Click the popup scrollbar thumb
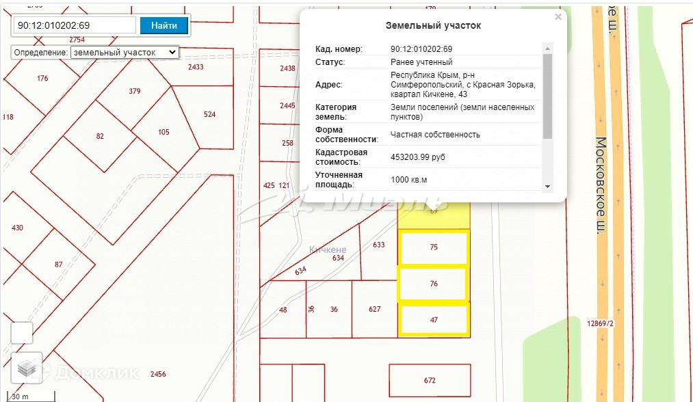 point(547,96)
